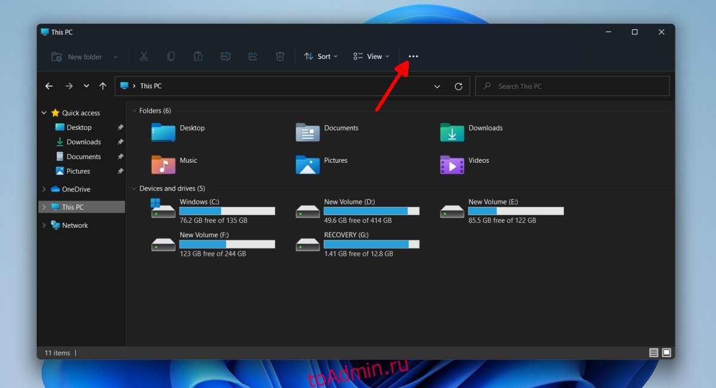
Task: Click the Rename icon in toolbar
Action: (x=226, y=57)
